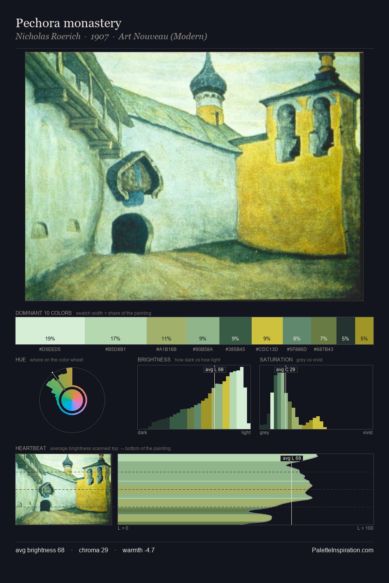
Task: Click the artist name Nicholas Roerich
Action: click(48, 37)
